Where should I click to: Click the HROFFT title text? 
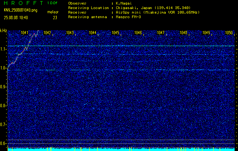tap(23, 3)
